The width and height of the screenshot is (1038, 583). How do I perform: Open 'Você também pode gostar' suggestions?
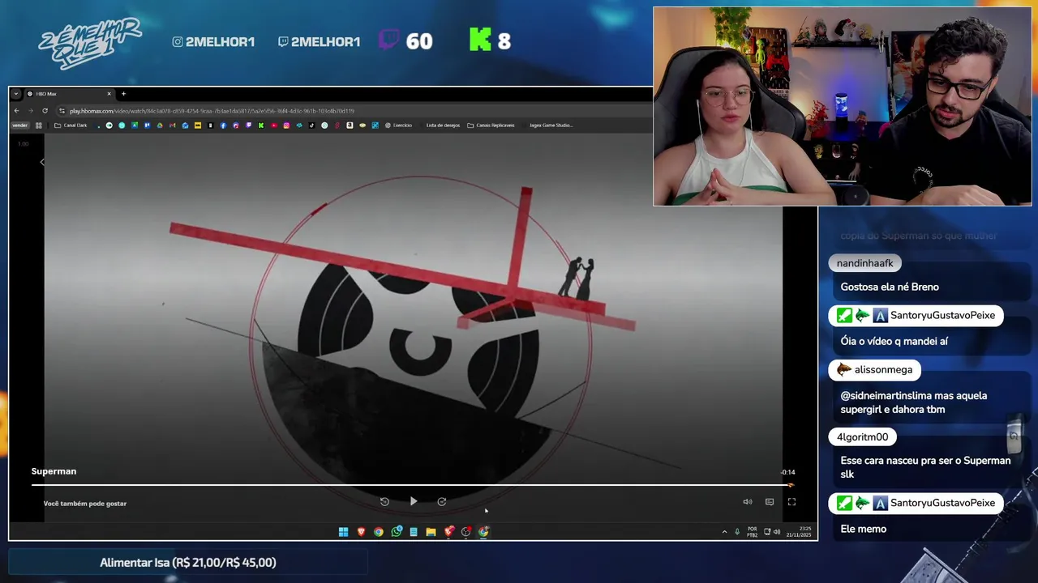point(85,504)
